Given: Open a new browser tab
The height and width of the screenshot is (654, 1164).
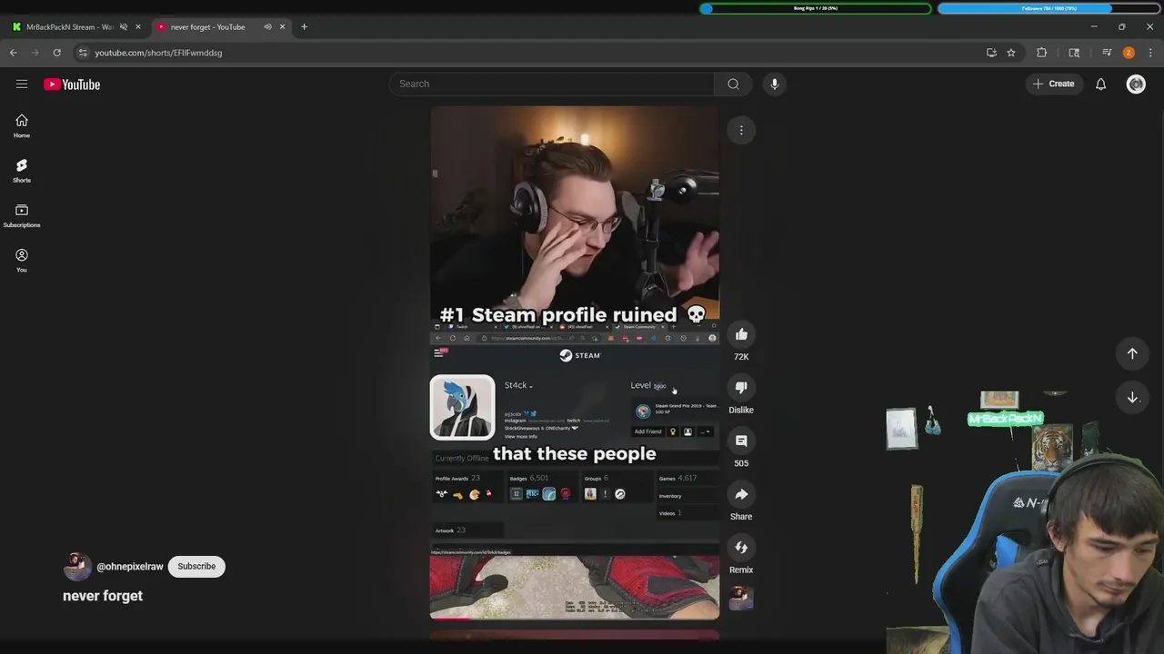Looking at the screenshot, I should click(x=304, y=26).
